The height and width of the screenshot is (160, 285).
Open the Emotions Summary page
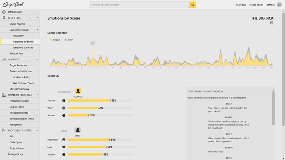tap(23, 48)
